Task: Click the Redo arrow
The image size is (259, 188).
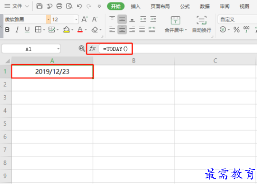Action: (89, 6)
